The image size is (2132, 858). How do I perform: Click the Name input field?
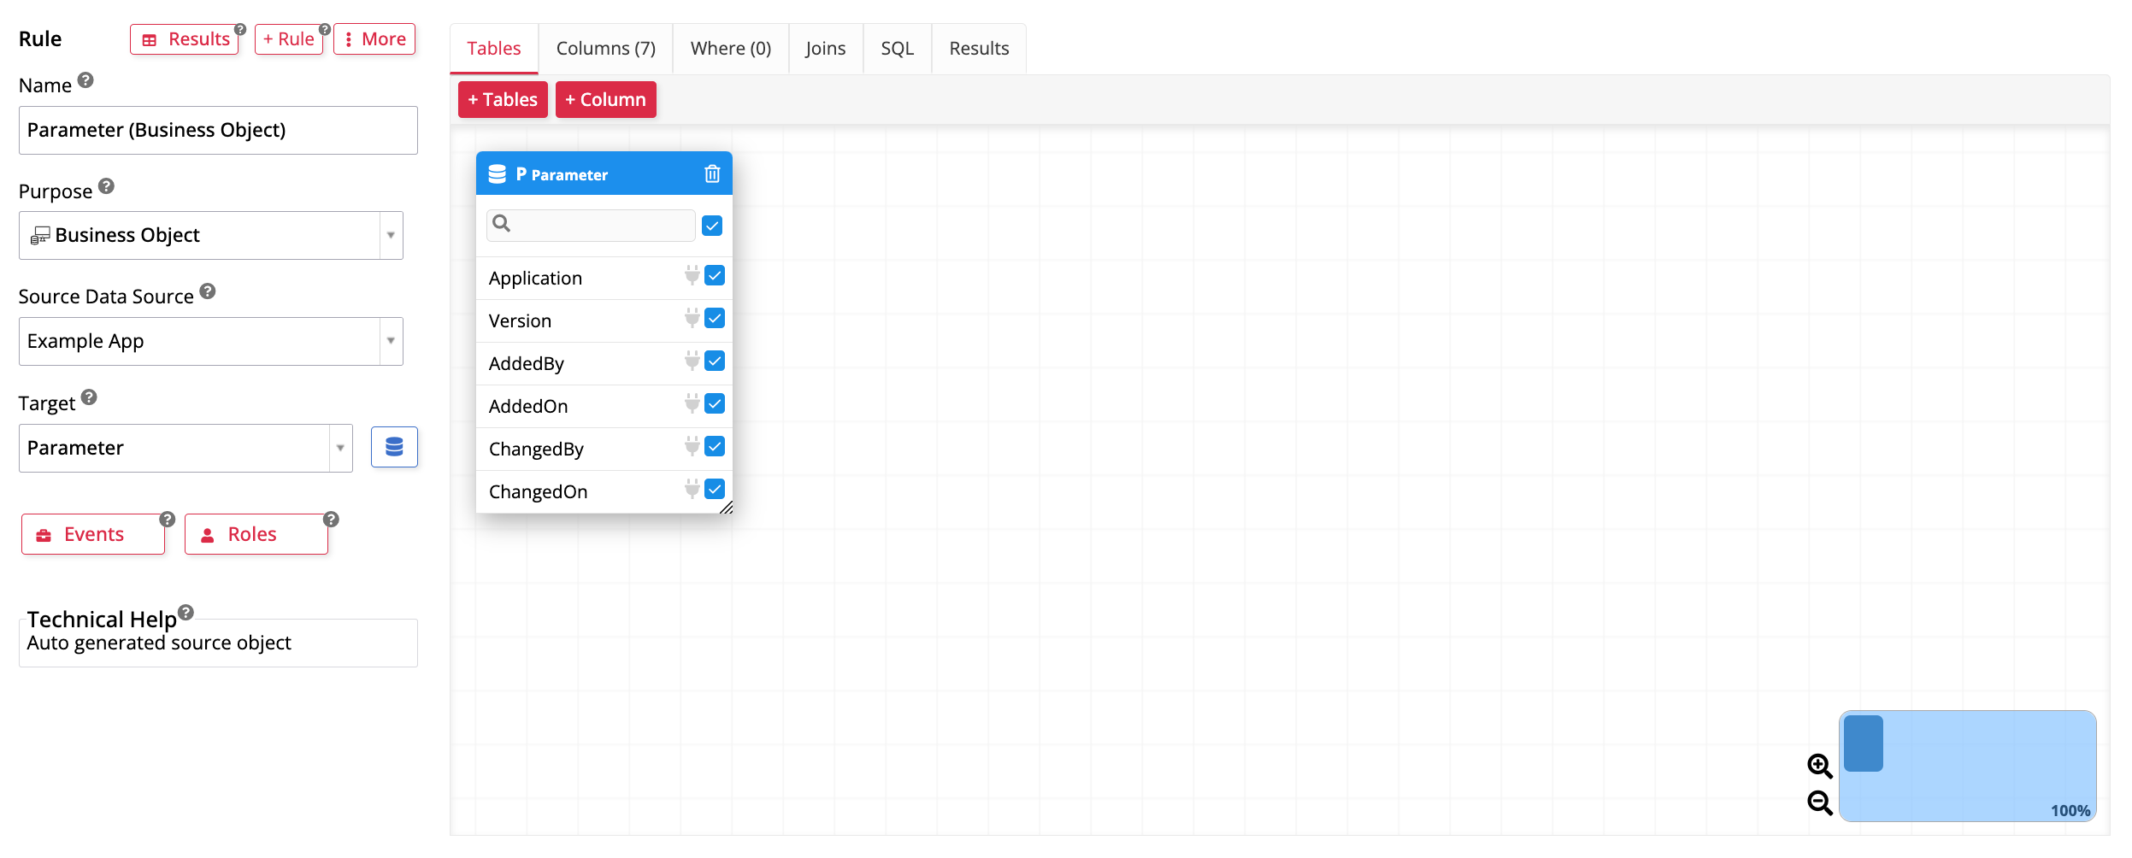pyautogui.click(x=218, y=130)
